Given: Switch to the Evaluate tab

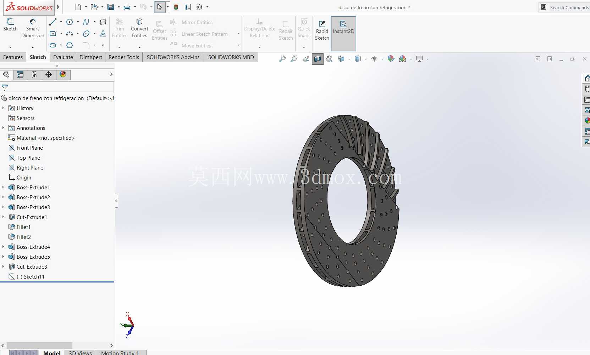Looking at the screenshot, I should (x=63, y=57).
